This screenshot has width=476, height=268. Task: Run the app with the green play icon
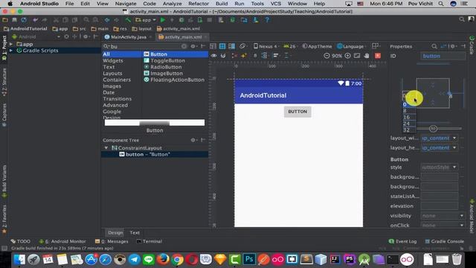tap(163, 20)
